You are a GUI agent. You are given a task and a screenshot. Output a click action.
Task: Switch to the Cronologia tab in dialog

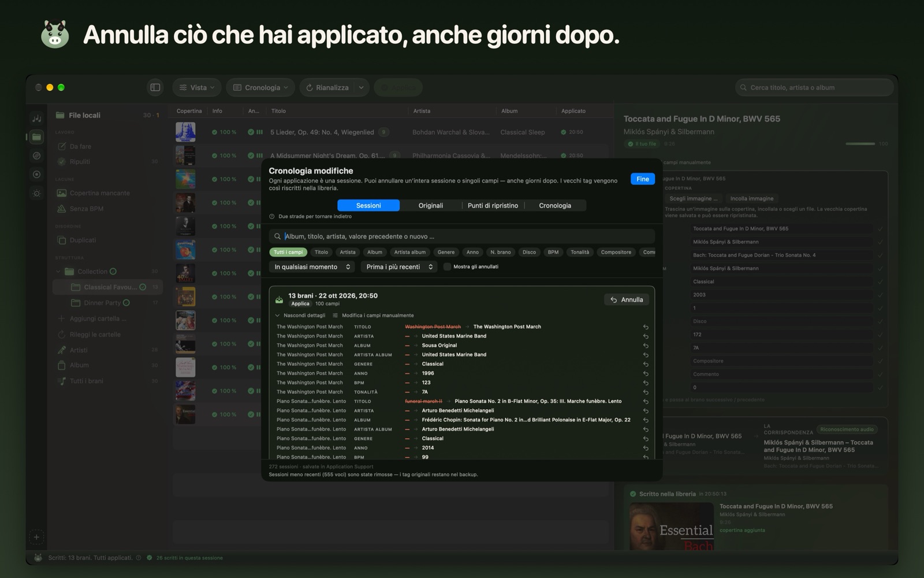(x=555, y=205)
